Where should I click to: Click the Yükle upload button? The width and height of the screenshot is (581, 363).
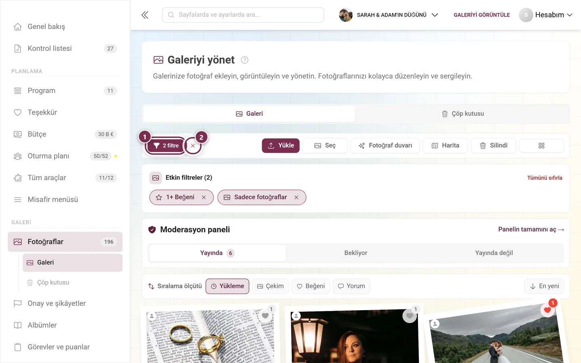[x=281, y=146]
